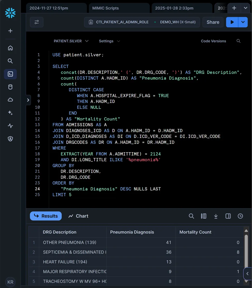Screen dimensions: 252x288
Task: Expand the left object panel
Action: click(x=28, y=100)
